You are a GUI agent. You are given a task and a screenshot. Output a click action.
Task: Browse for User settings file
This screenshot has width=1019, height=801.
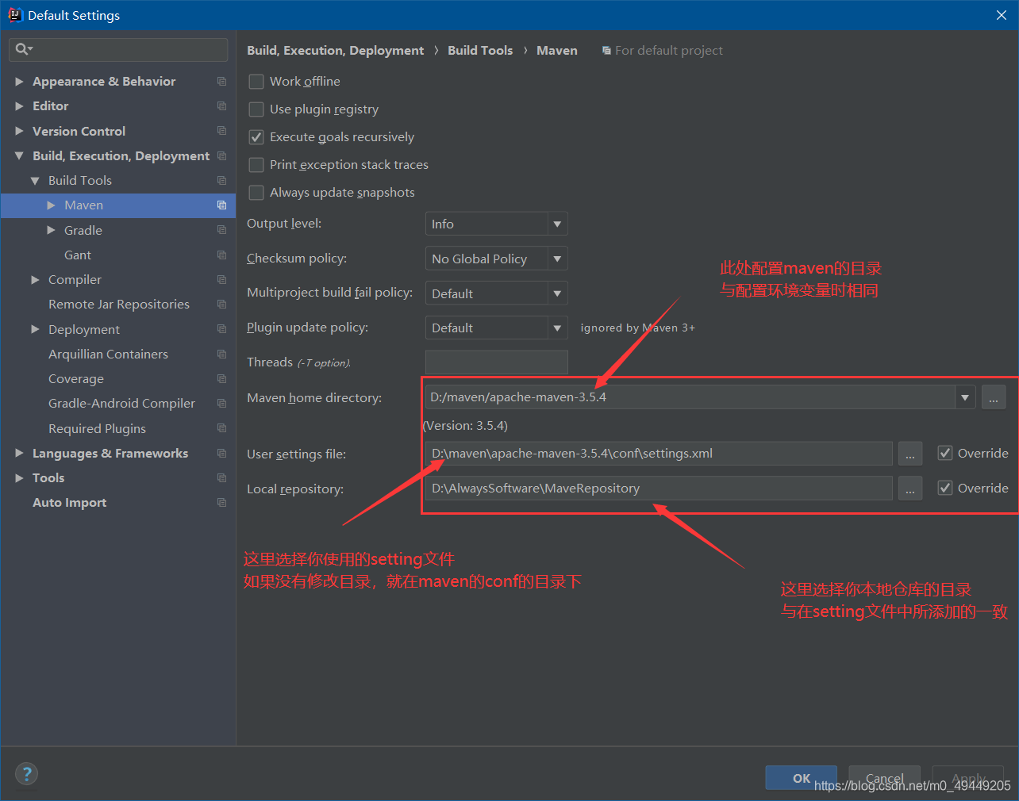[910, 454]
